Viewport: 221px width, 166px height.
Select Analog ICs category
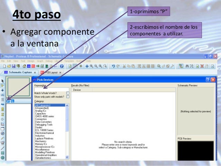[41, 111]
